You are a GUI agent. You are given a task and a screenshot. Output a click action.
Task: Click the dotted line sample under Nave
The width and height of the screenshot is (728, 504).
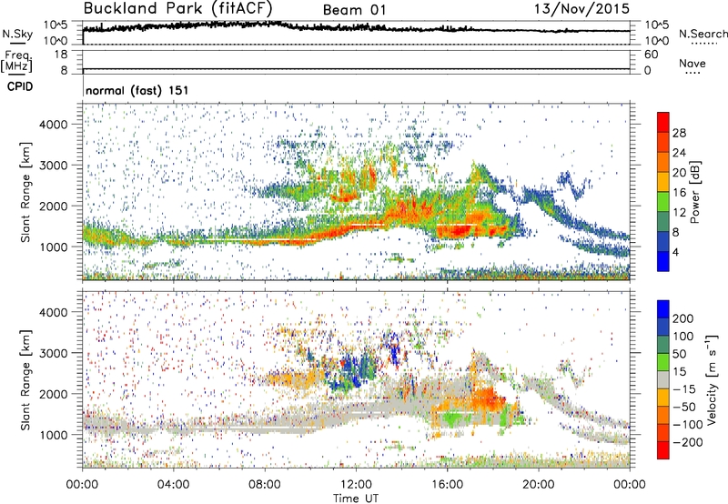tap(693, 73)
